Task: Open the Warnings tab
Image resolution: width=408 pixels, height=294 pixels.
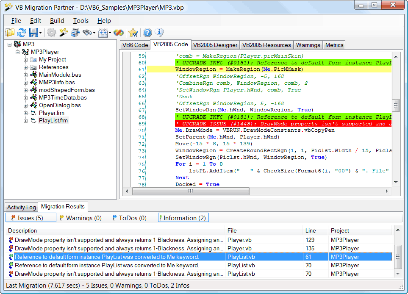Action: (308, 45)
